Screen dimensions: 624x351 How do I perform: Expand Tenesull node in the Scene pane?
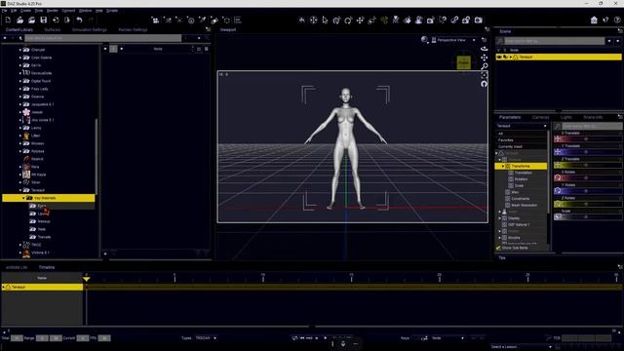[511, 57]
